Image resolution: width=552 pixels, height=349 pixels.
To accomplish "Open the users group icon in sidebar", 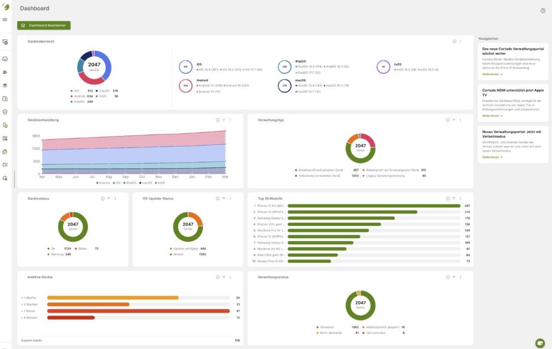I will (x=5, y=72).
